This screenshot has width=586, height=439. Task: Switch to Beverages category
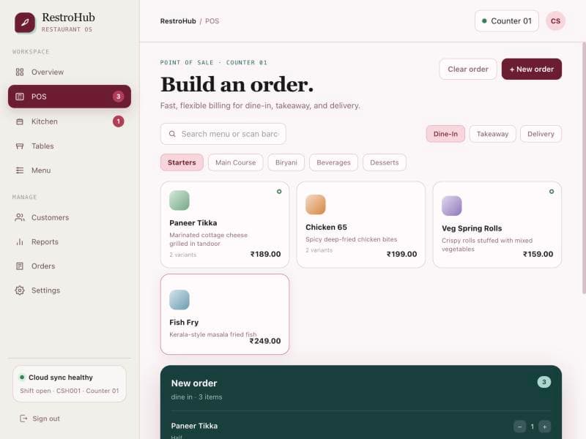(x=334, y=162)
